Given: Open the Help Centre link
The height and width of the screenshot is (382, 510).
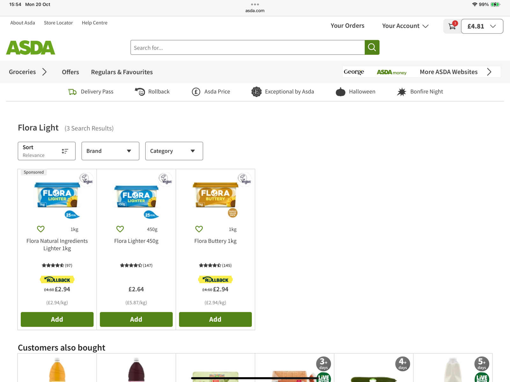Looking at the screenshot, I should (x=94, y=23).
